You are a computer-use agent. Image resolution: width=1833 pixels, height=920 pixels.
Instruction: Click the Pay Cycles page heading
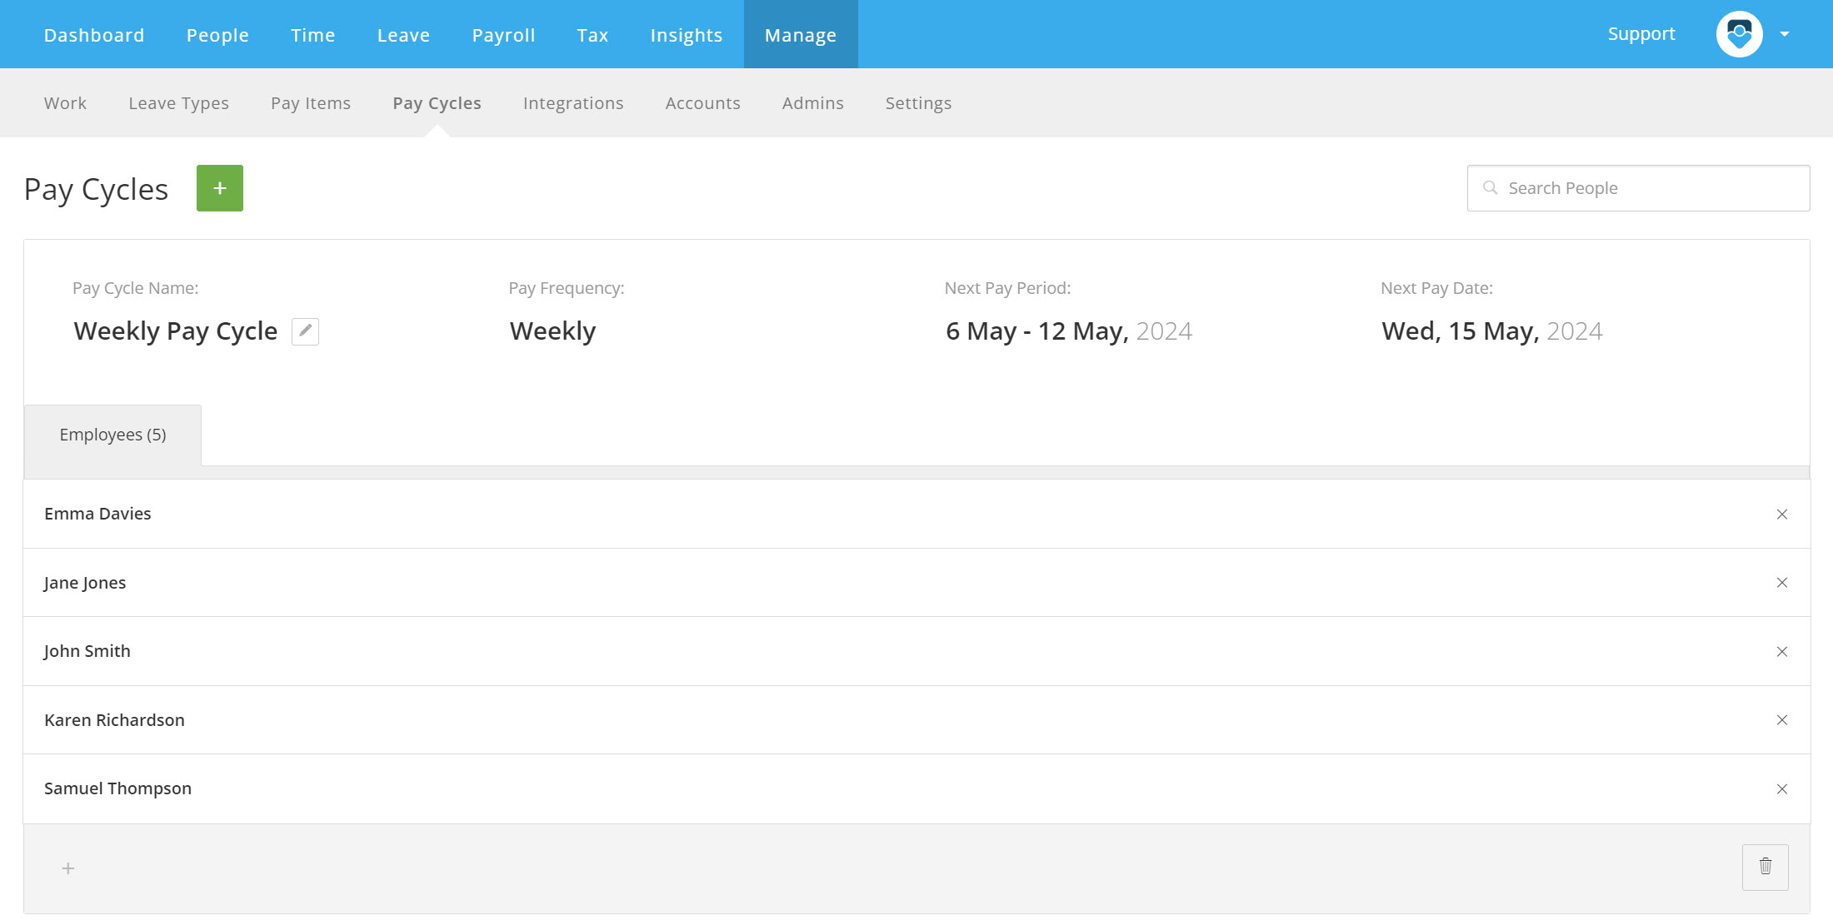pyautogui.click(x=96, y=190)
